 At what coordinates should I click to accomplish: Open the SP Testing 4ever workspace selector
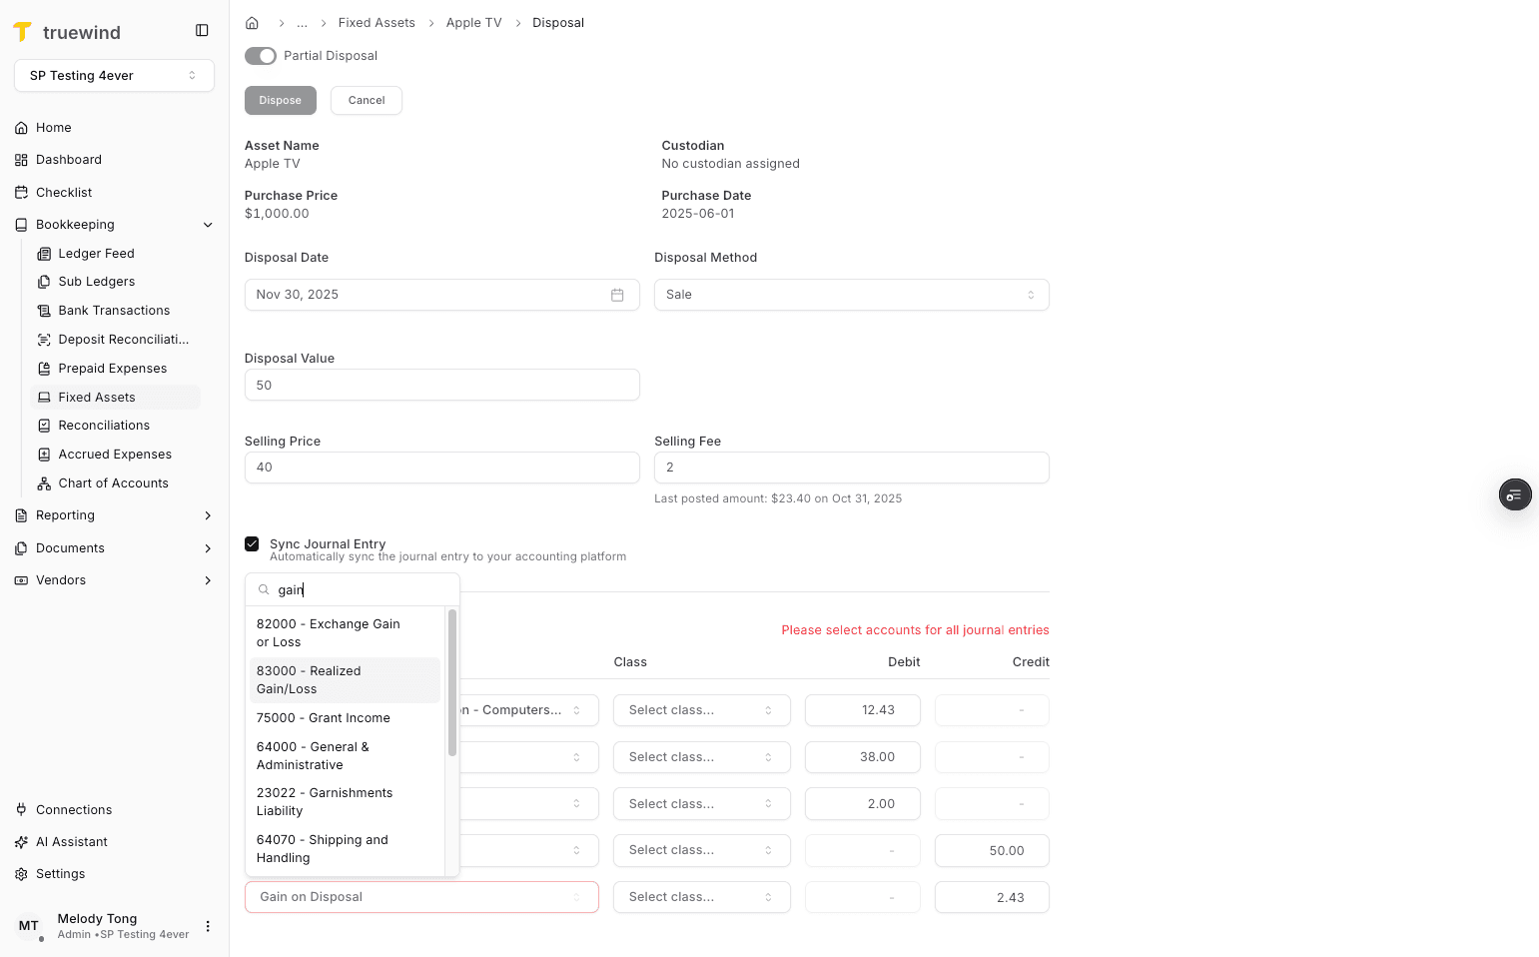(114, 76)
